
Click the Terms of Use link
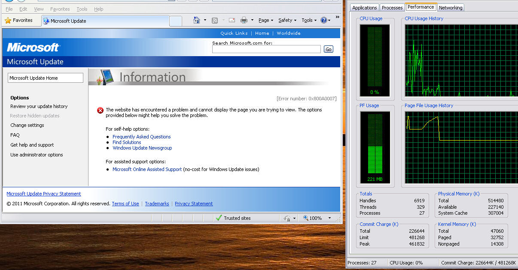coord(125,204)
